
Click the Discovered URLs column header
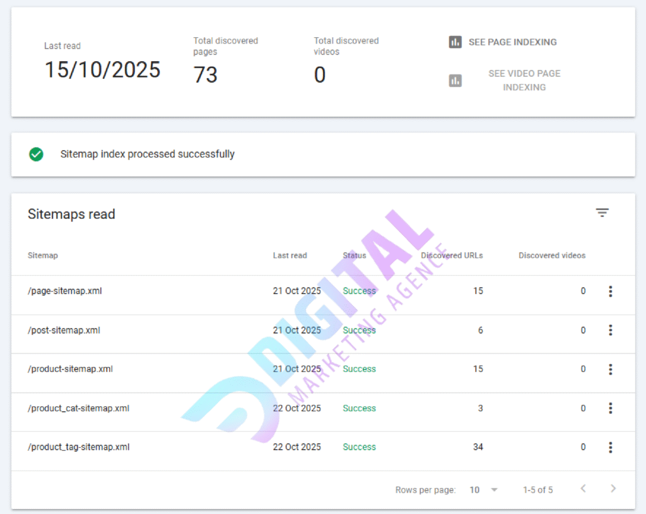point(452,255)
